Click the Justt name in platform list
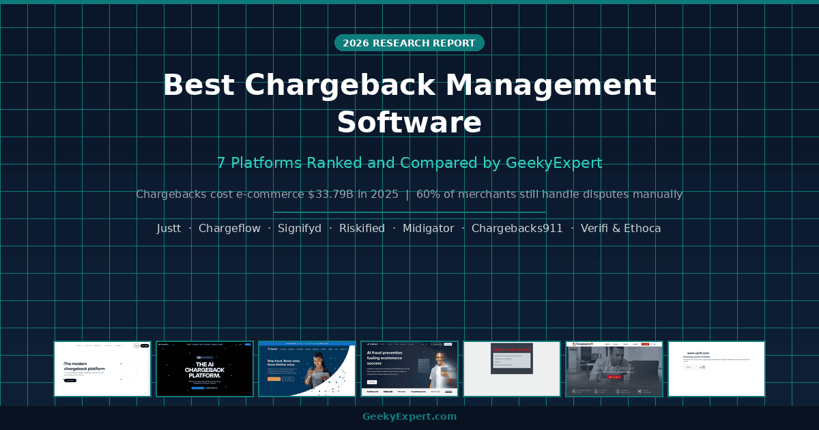 tap(169, 229)
